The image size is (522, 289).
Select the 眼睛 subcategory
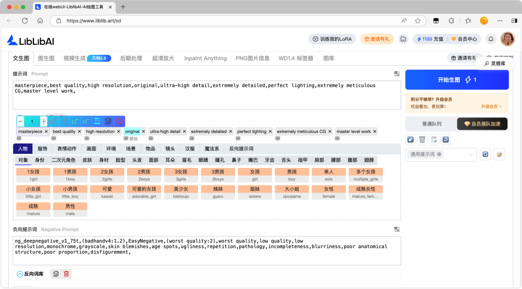(203, 160)
